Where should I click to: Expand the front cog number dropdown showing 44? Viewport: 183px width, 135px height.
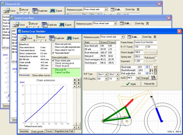(x=107, y=79)
